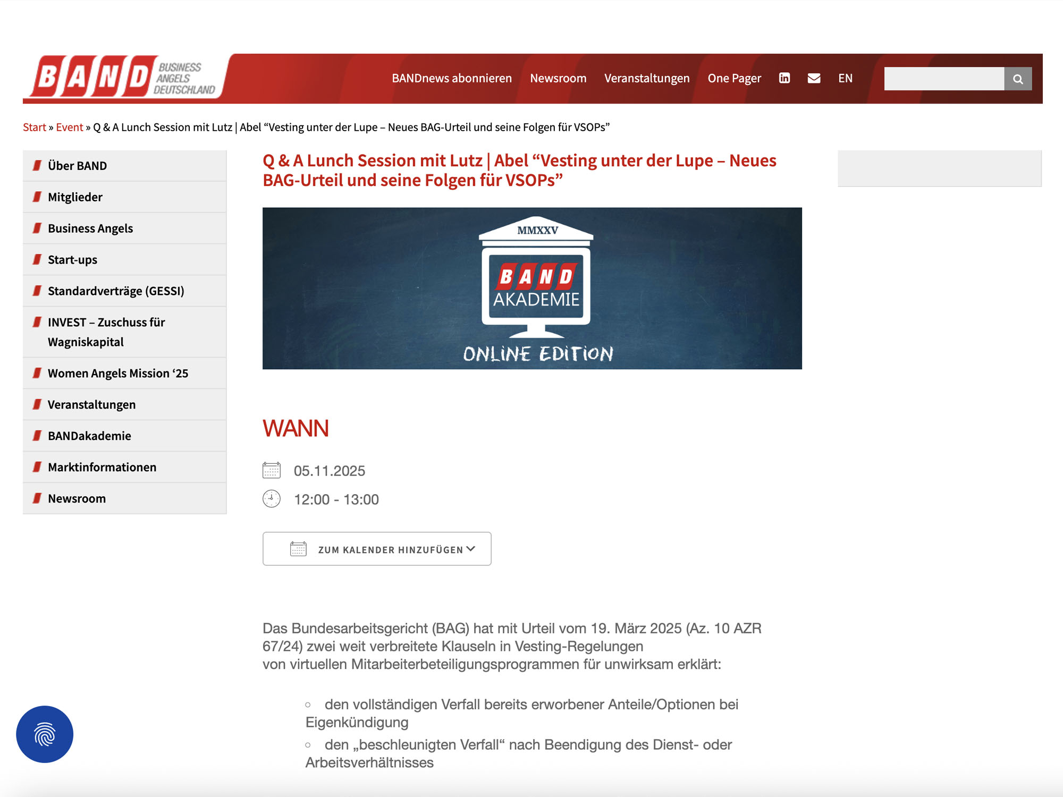This screenshot has width=1063, height=797.
Task: Click the WANN section heading
Action: pyautogui.click(x=296, y=428)
